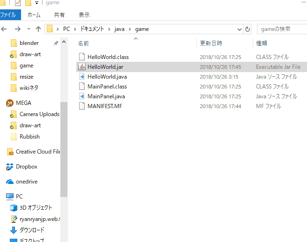This screenshot has height=242, width=307.
Task: Go forward with the right arrow button
Action: click(x=18, y=29)
